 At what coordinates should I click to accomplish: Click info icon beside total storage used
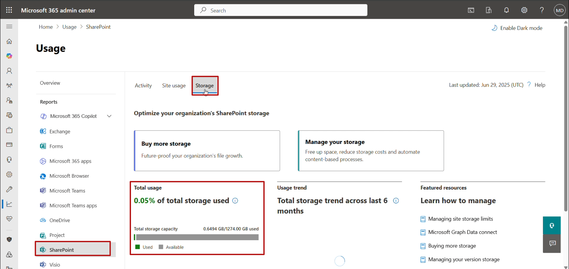click(235, 201)
